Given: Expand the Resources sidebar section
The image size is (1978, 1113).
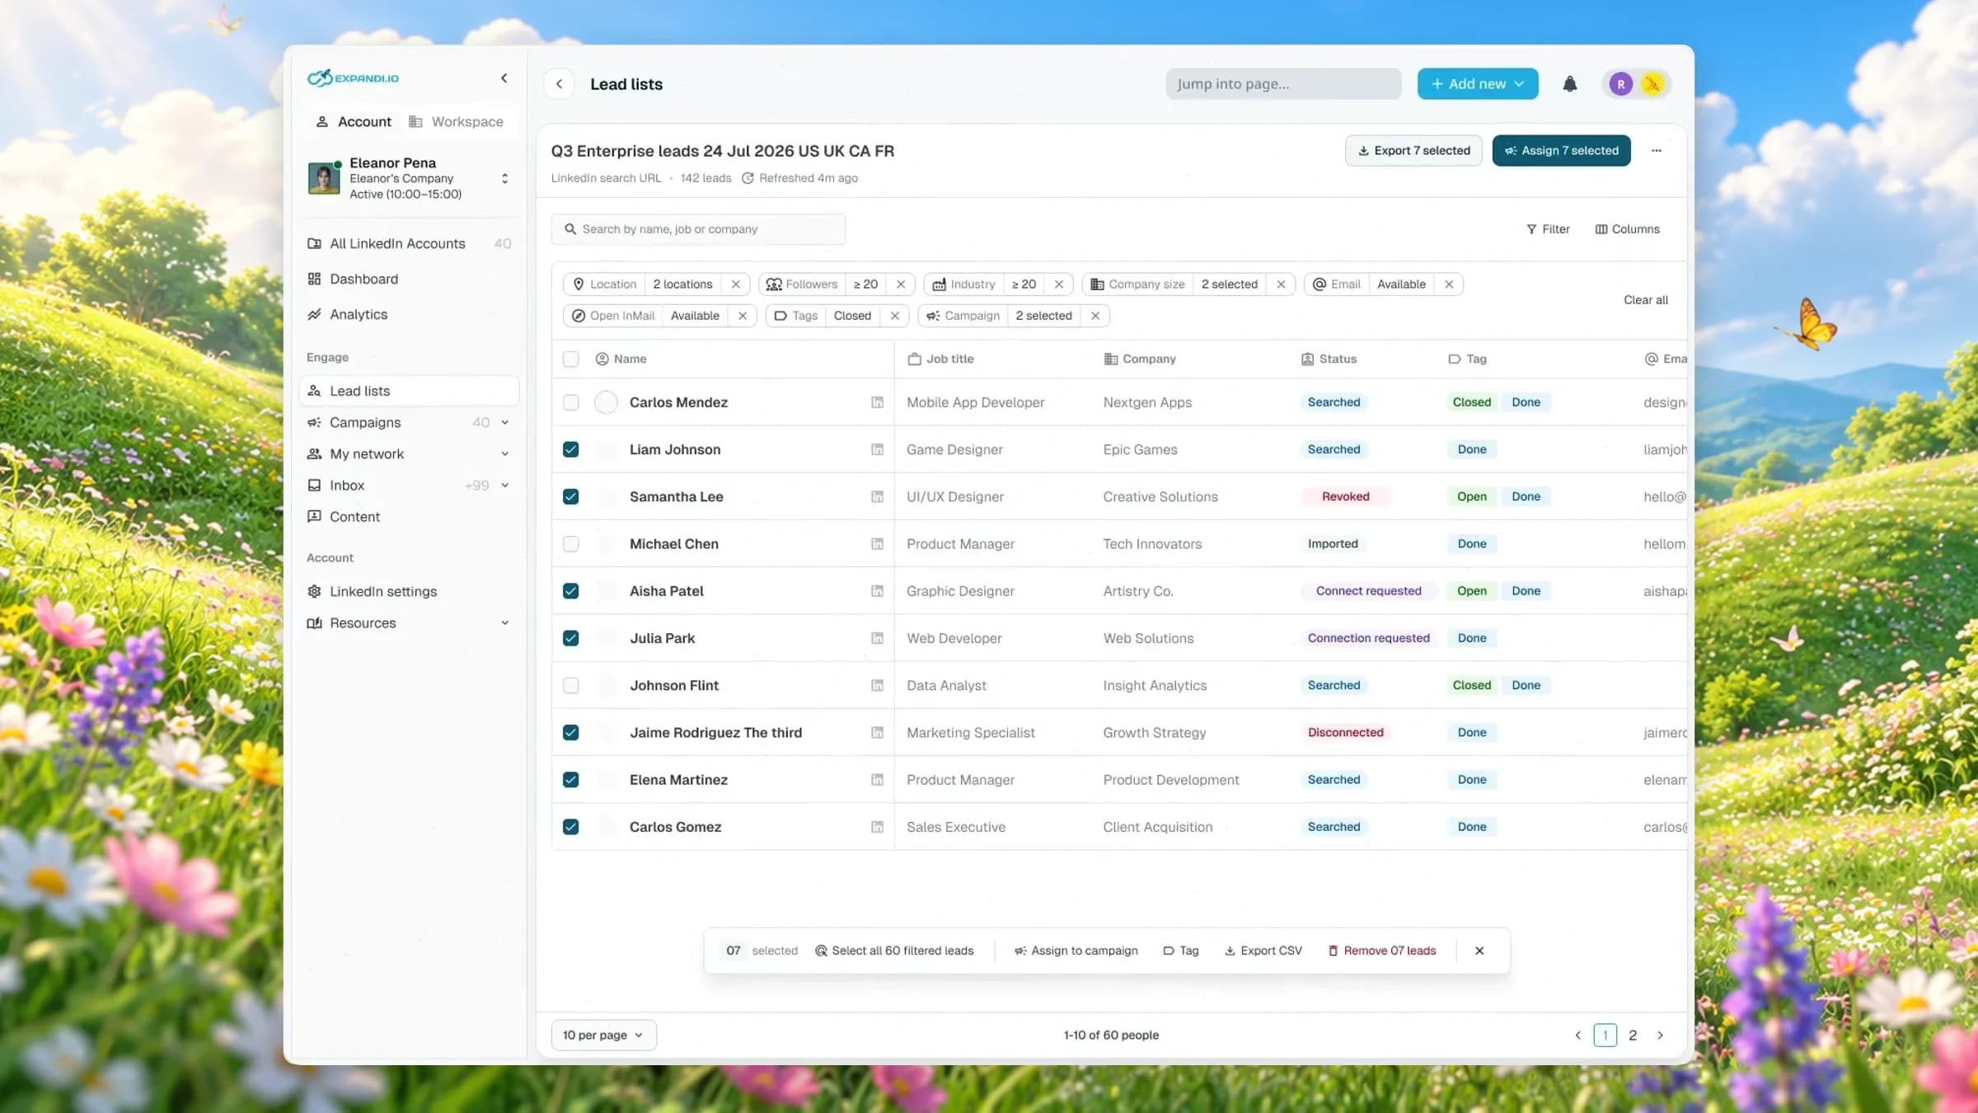Looking at the screenshot, I should coord(504,623).
